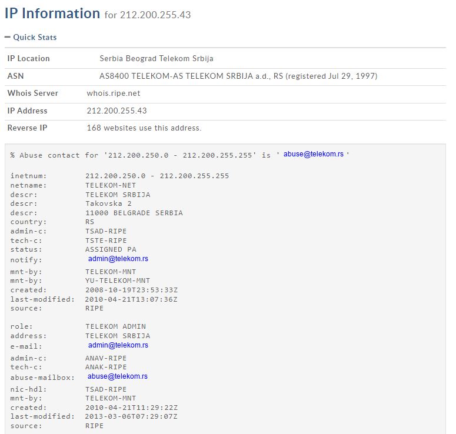Select the IP Location label
Screen dimensions: 456x434
click(28, 58)
